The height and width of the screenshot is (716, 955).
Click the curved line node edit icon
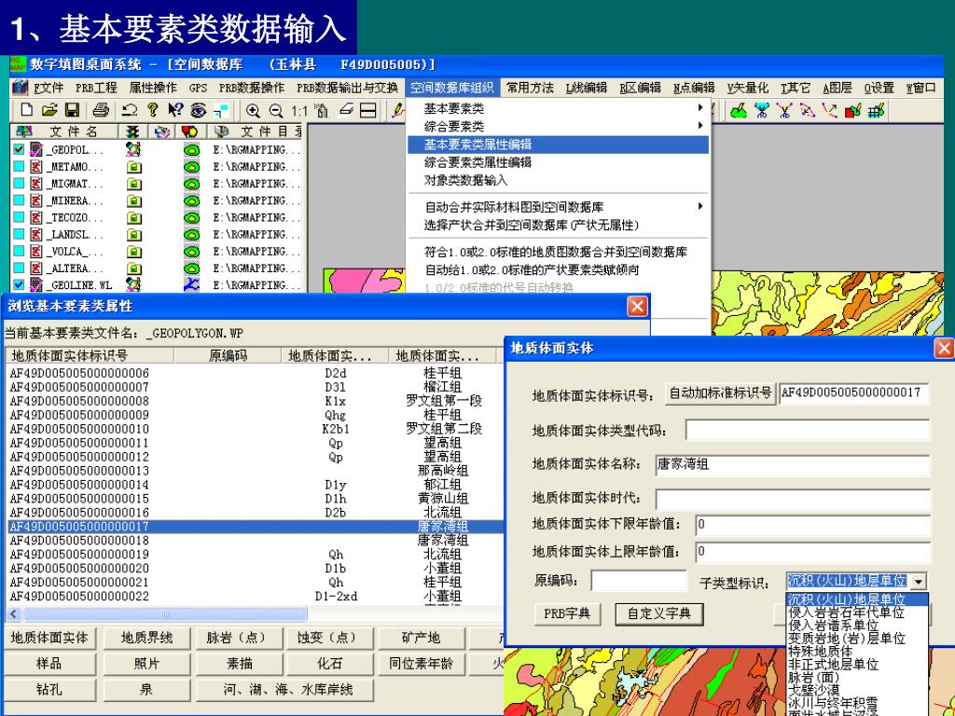click(807, 110)
